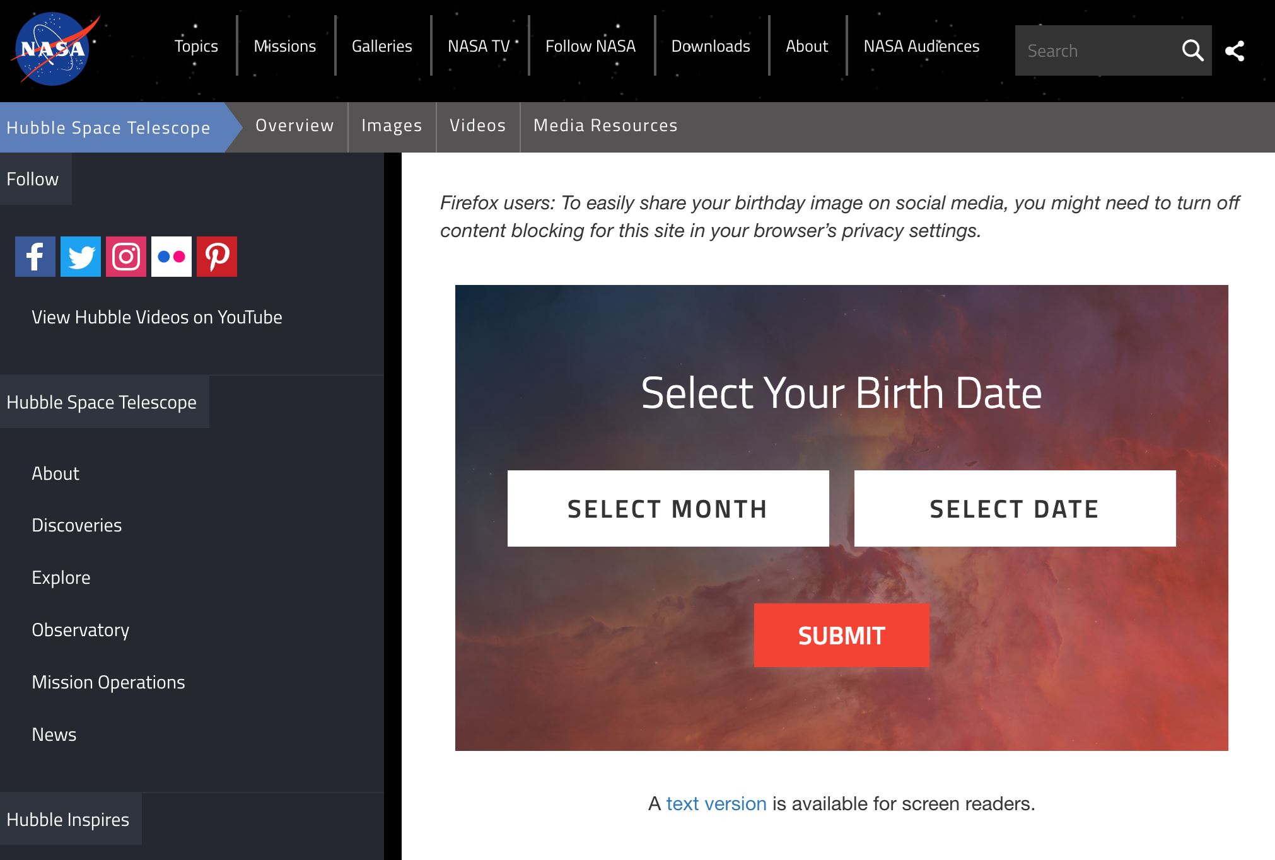The image size is (1275, 860).
Task: Switch to the Images tab
Action: pyautogui.click(x=392, y=126)
